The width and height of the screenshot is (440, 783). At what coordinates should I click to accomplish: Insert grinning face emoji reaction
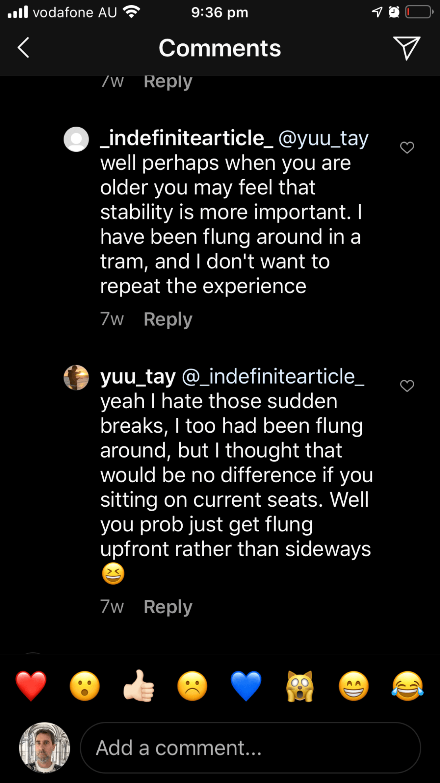click(353, 686)
